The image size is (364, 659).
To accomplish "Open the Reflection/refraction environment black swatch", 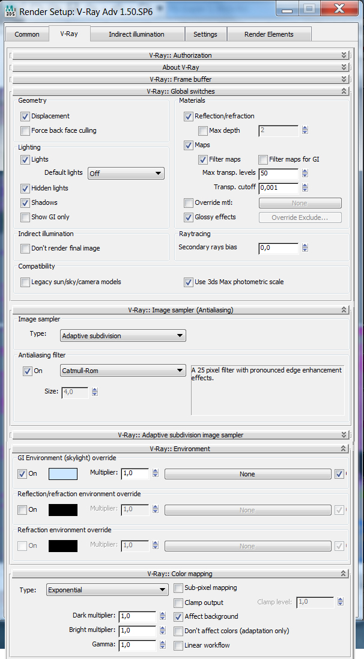I will 63,510.
